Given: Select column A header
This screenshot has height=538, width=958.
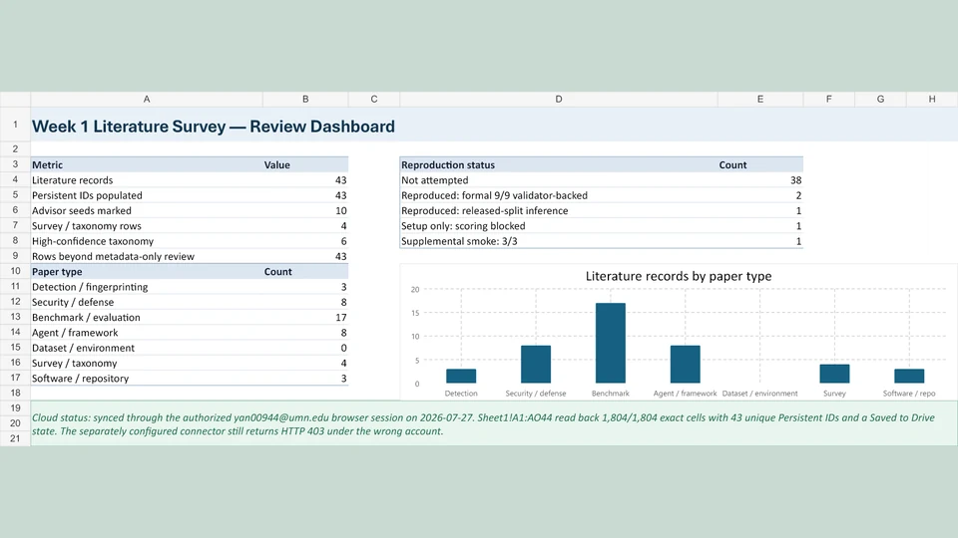Looking at the screenshot, I should (147, 99).
